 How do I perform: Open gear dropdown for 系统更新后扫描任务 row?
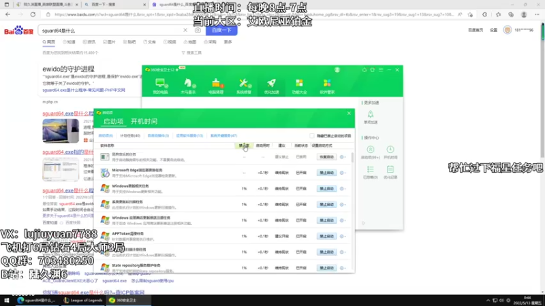click(343, 205)
